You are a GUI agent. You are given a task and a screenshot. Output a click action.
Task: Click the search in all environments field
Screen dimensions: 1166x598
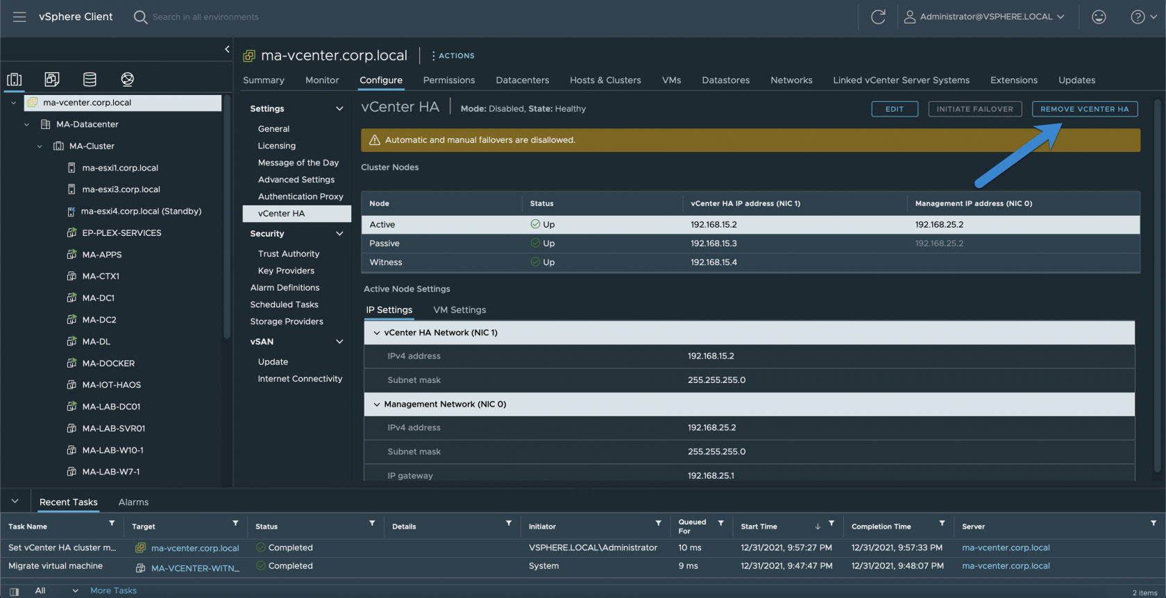pos(205,17)
